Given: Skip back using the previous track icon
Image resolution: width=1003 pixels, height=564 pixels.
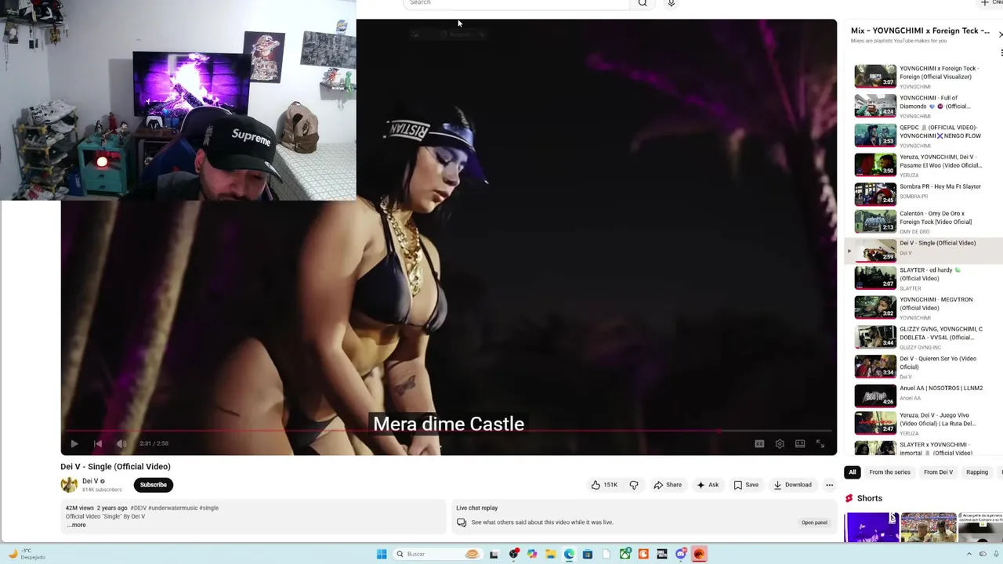Looking at the screenshot, I should tap(98, 443).
